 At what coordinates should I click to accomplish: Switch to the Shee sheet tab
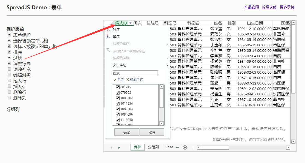(169, 147)
